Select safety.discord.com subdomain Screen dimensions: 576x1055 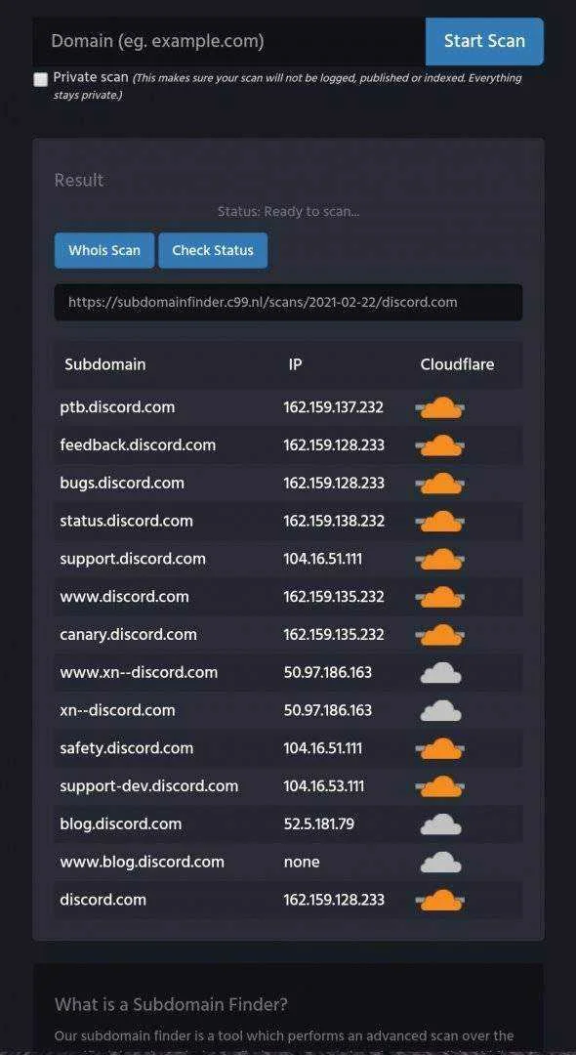pos(126,748)
